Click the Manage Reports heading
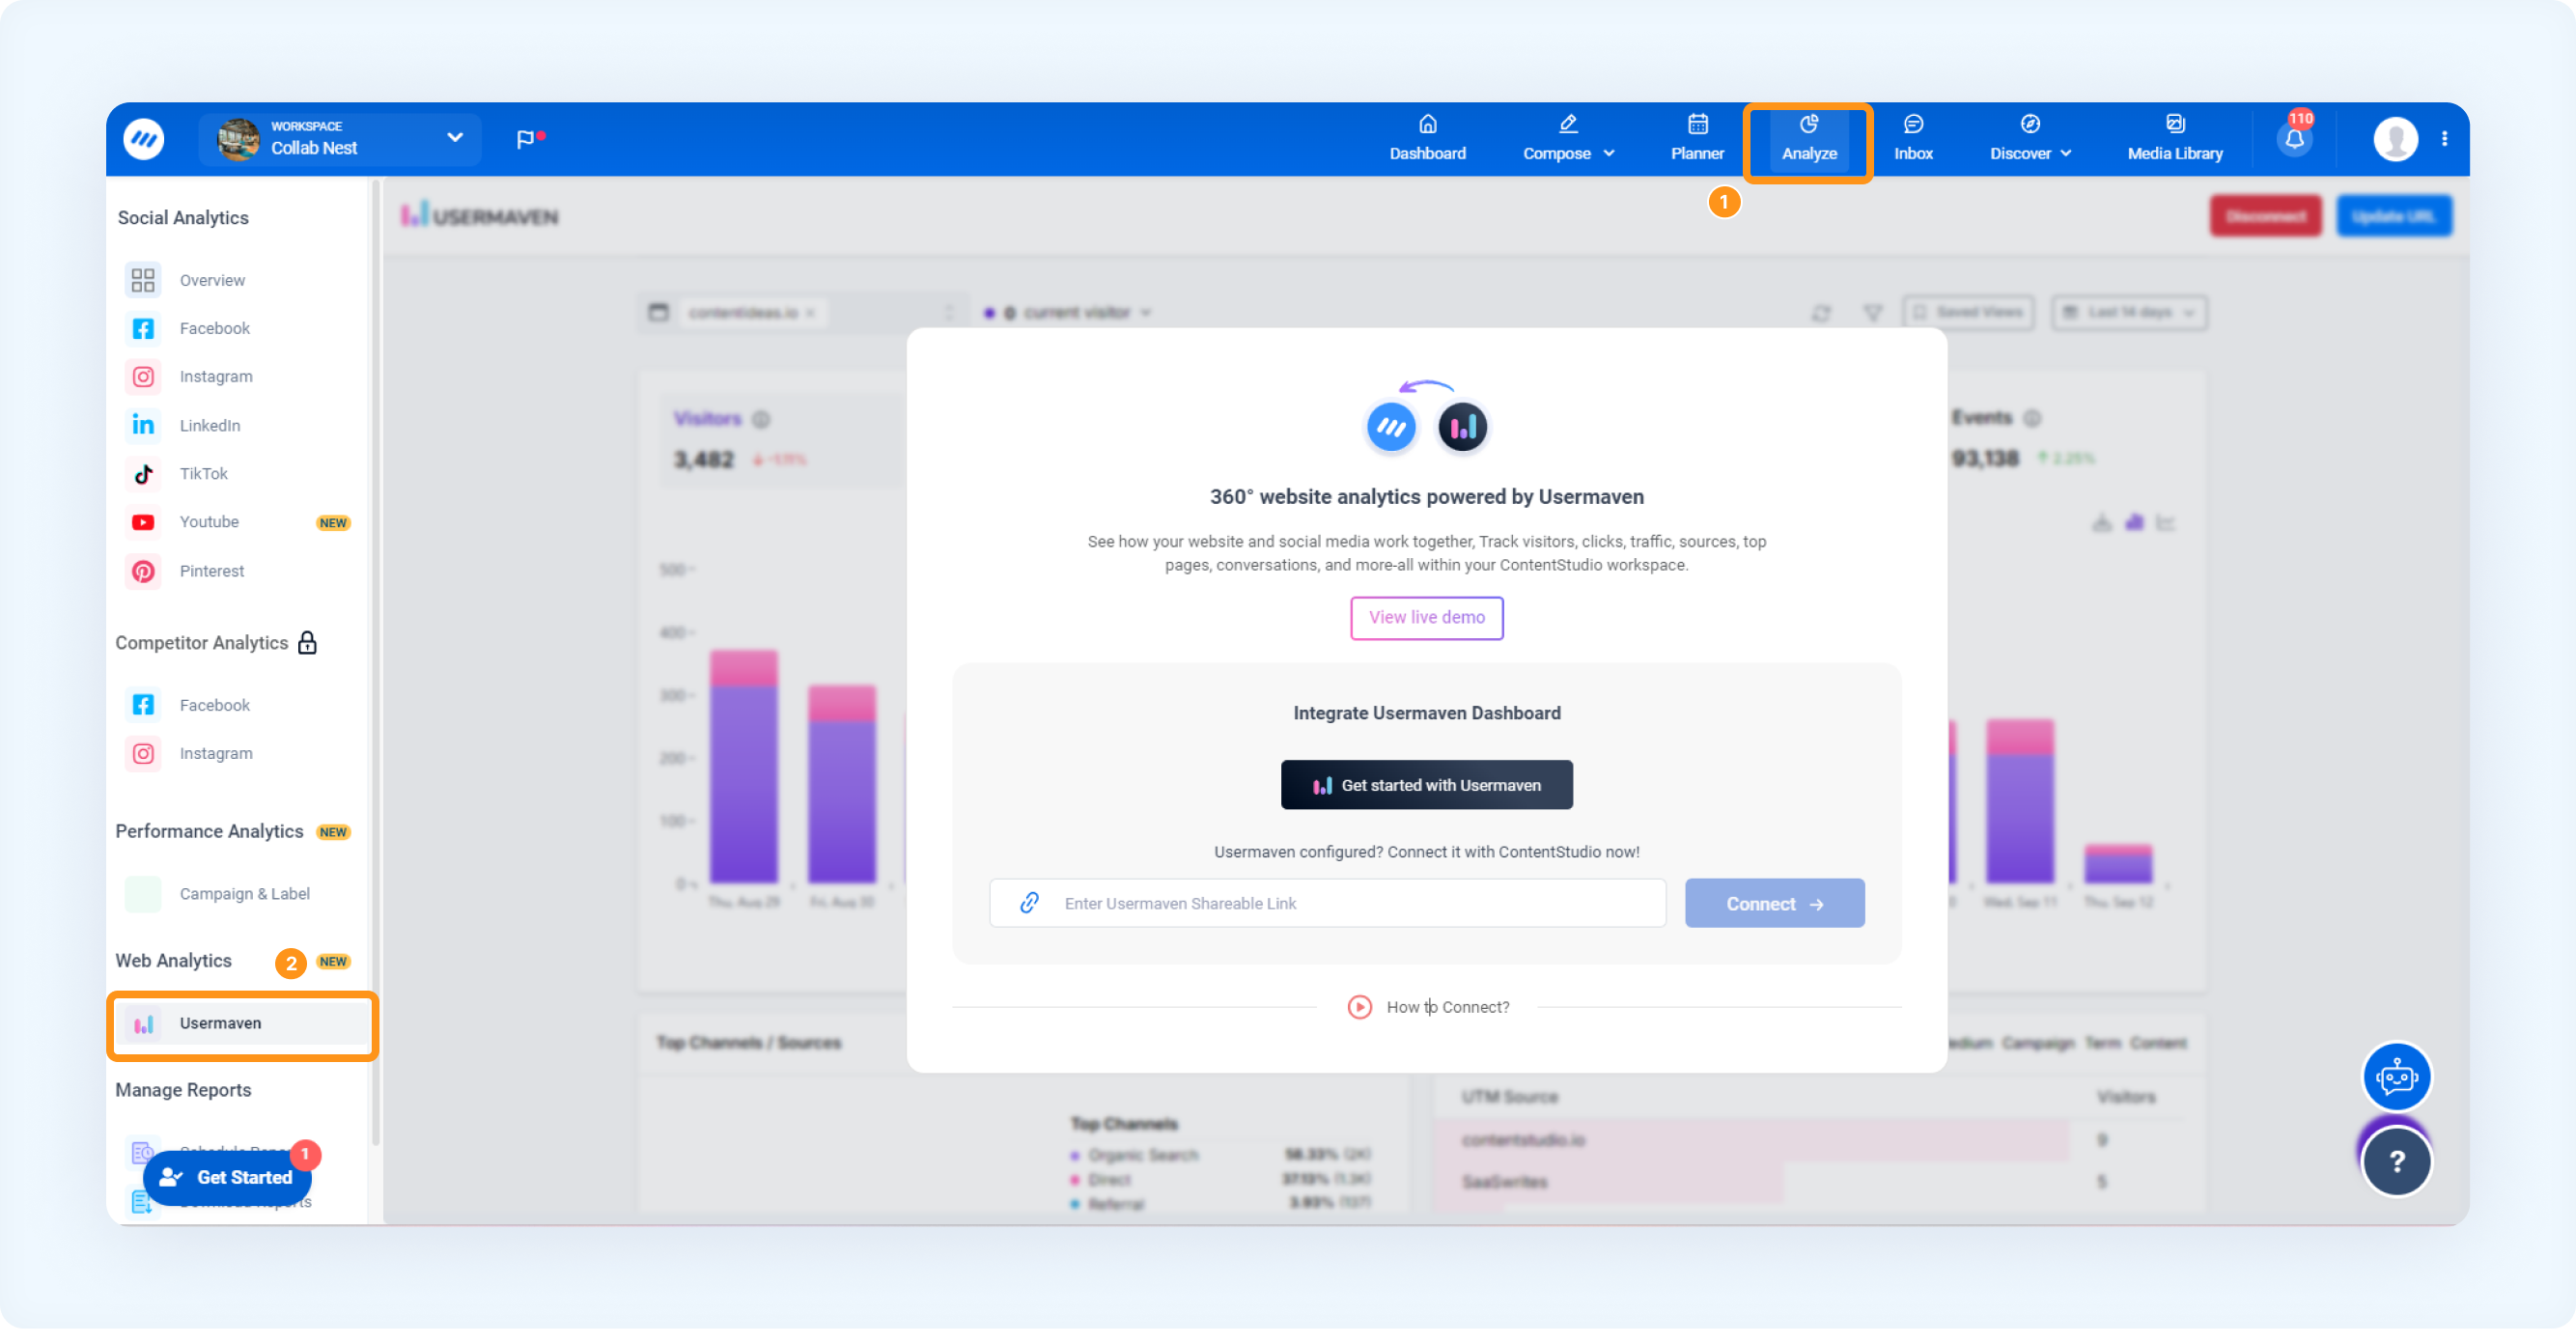 183,1090
